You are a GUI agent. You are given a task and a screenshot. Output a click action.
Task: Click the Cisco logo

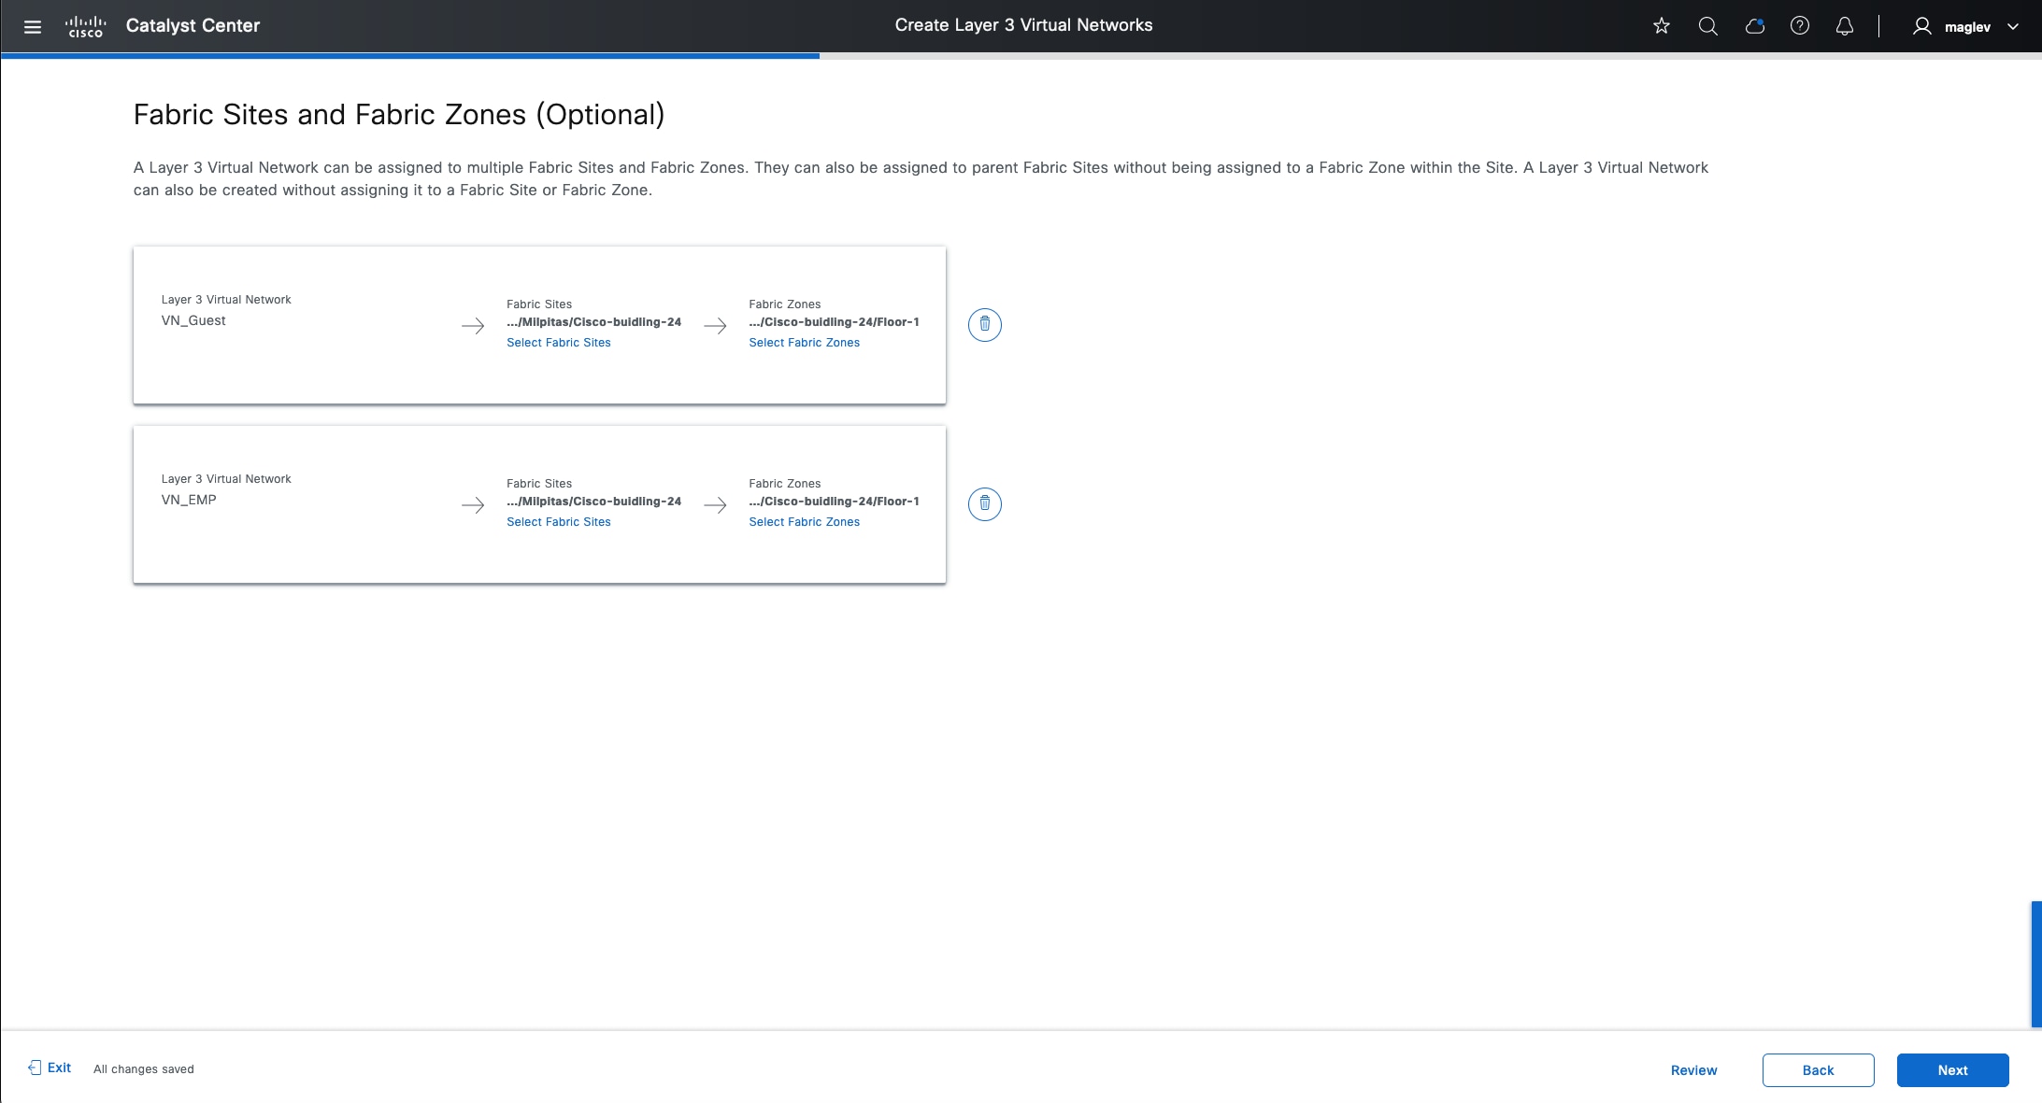(85, 26)
